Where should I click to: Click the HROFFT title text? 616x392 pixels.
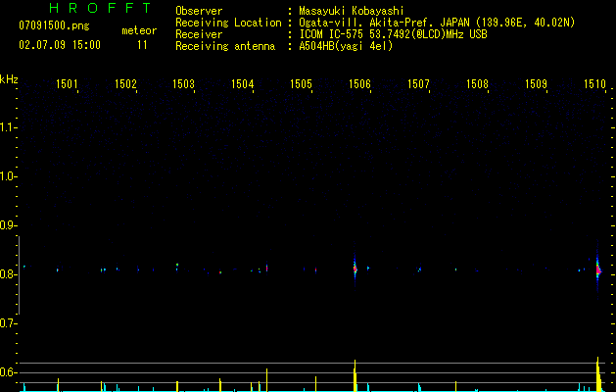pos(100,8)
